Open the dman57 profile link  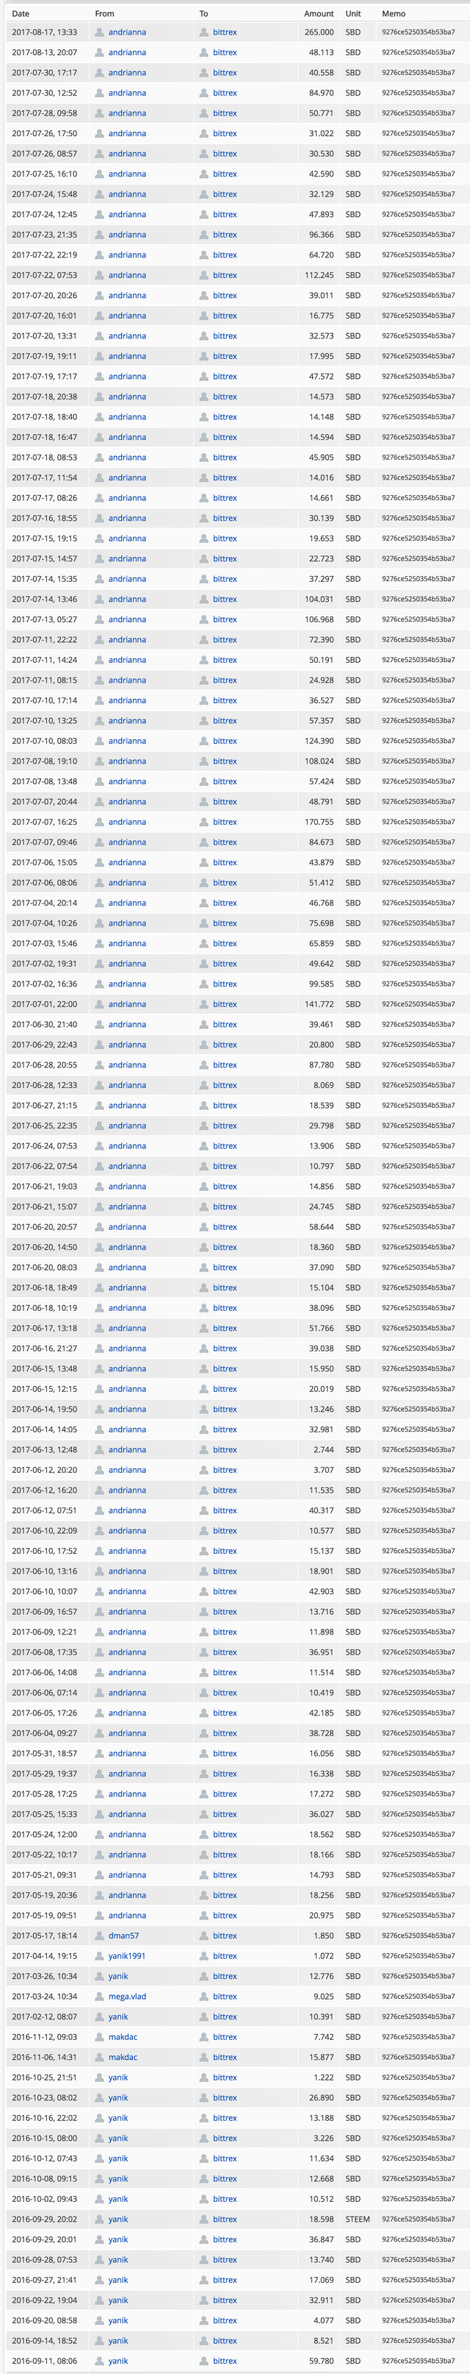point(124,1936)
